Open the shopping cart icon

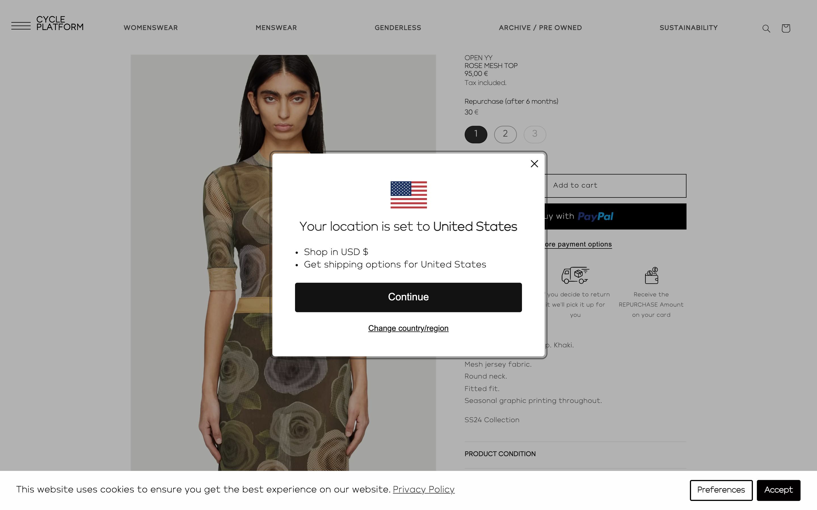[x=786, y=28]
